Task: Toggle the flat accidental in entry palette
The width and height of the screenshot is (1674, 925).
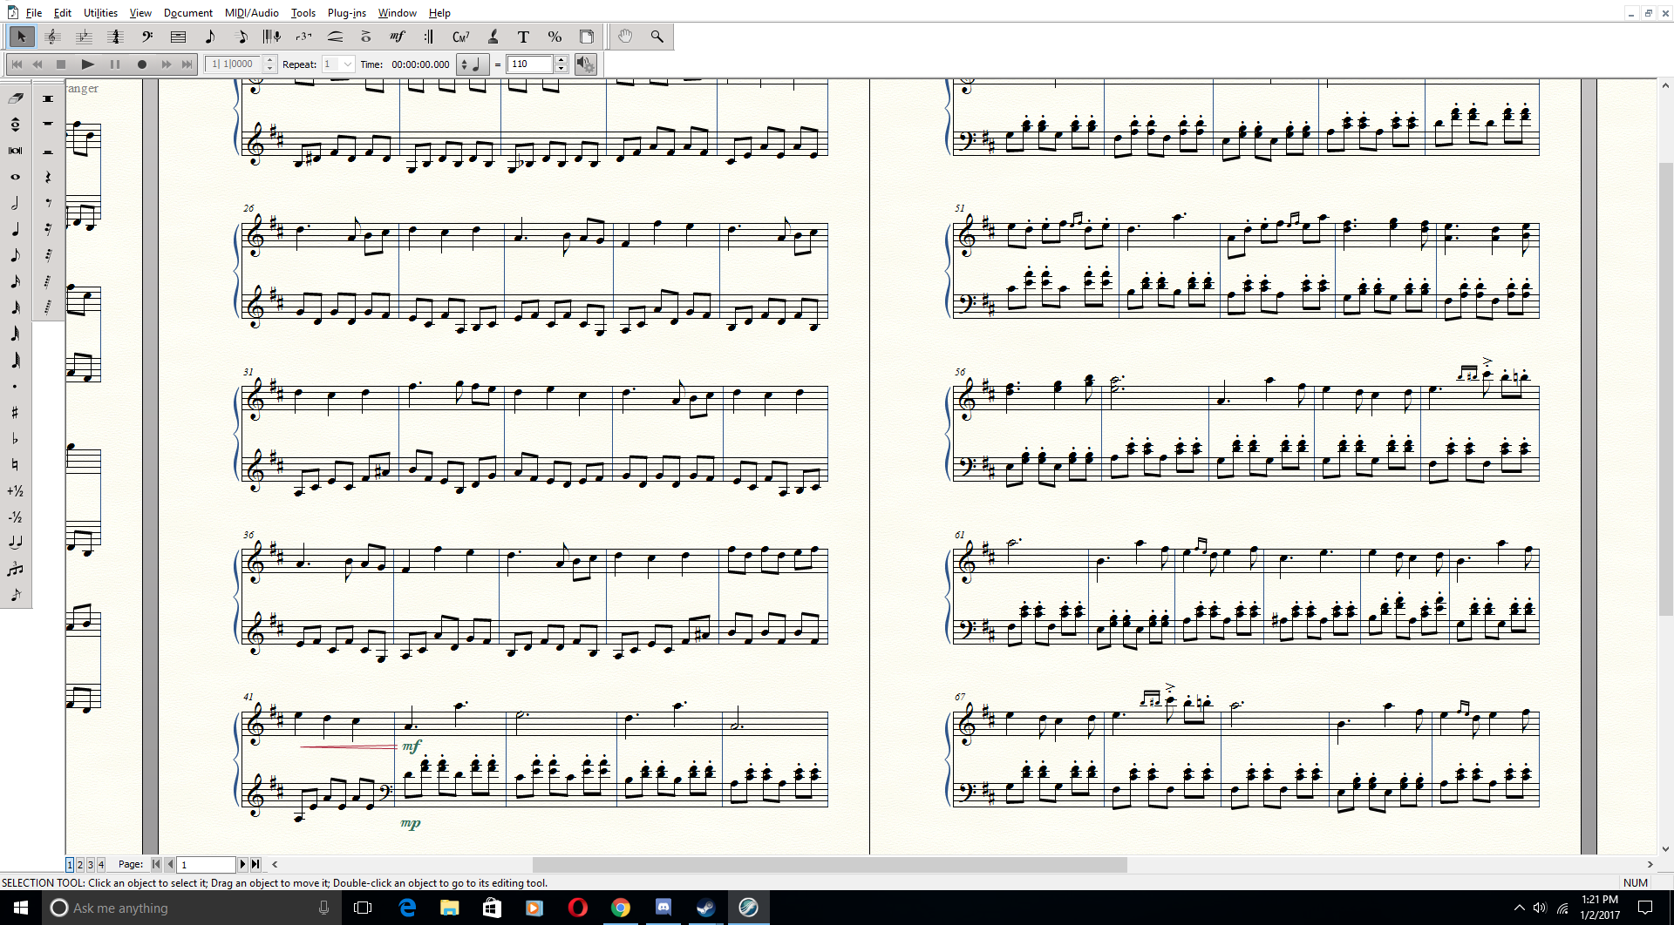Action: point(16,438)
